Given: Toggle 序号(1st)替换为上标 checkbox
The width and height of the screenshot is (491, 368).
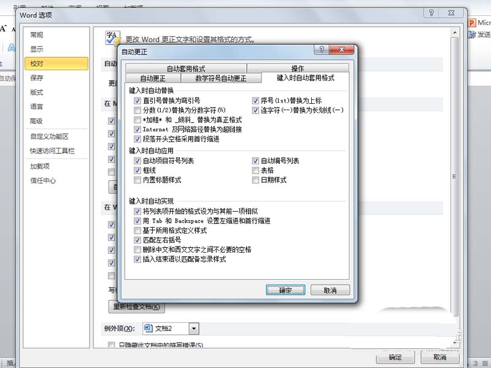Looking at the screenshot, I should (x=255, y=101).
